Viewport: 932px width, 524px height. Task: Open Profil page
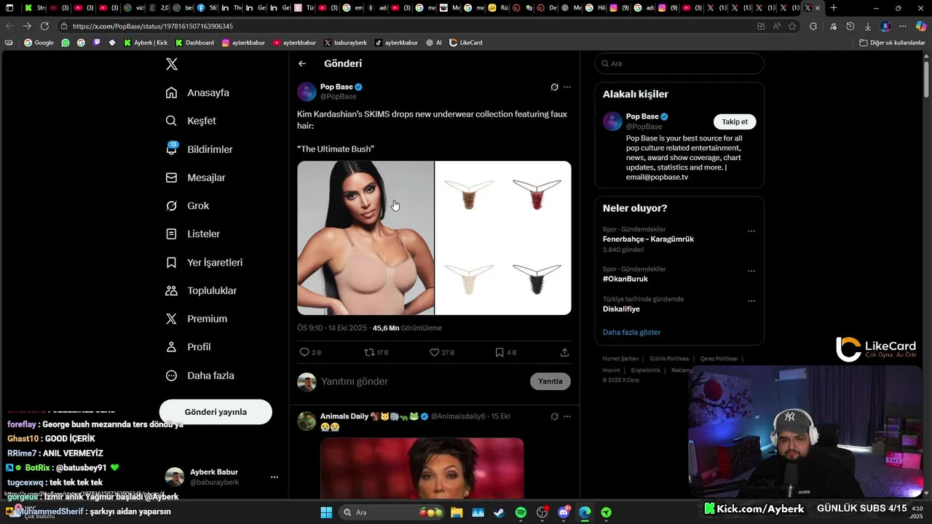pyautogui.click(x=189, y=347)
